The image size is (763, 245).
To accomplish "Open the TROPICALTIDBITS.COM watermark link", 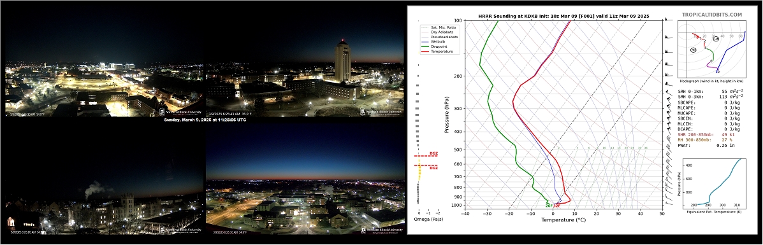I will point(711,15).
